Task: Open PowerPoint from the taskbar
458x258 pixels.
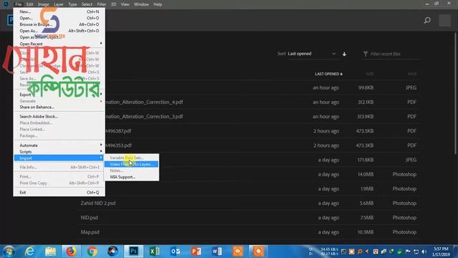Action: (x=196, y=252)
